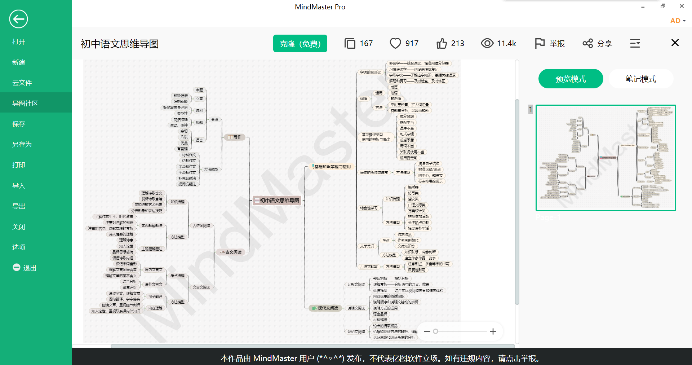The height and width of the screenshot is (365, 692).
Task: Select the 古文阅读 node
Action: 231,252
